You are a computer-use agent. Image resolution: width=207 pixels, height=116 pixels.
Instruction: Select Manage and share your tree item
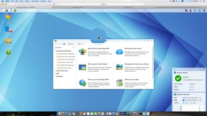click(67, 65)
